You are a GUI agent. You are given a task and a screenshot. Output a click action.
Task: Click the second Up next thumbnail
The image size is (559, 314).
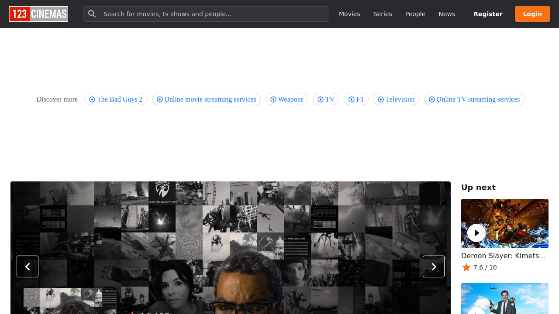[x=505, y=299]
